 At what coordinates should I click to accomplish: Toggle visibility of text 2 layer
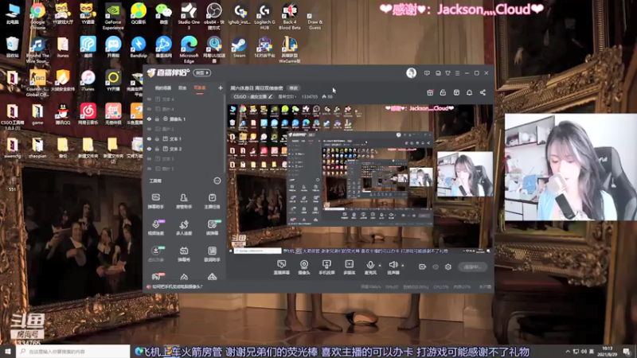point(149,149)
